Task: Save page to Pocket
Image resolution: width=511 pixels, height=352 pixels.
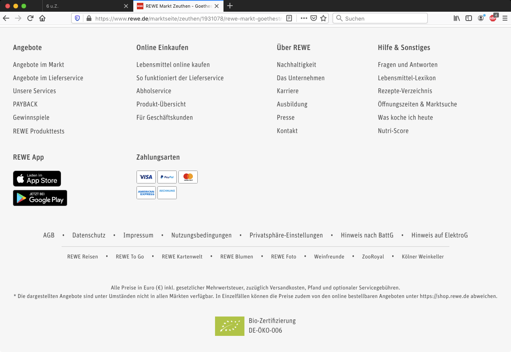Action: point(314,18)
